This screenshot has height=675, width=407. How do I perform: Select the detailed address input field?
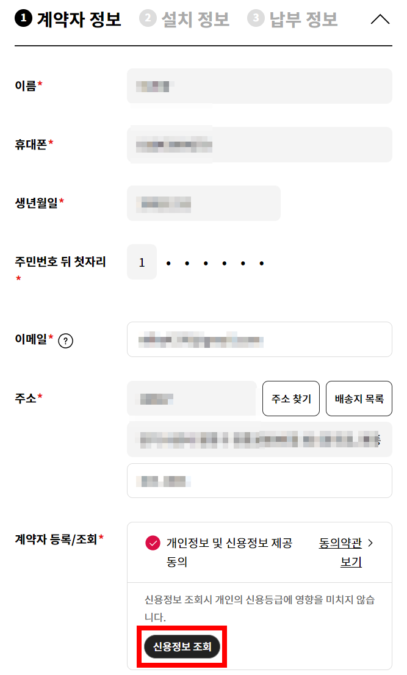[x=259, y=481]
